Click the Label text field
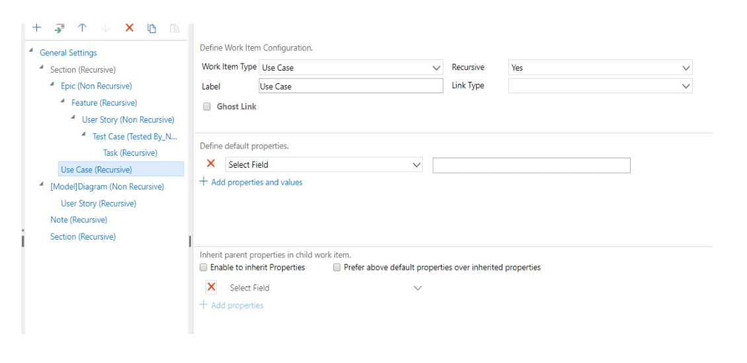747x363 pixels. pos(351,86)
